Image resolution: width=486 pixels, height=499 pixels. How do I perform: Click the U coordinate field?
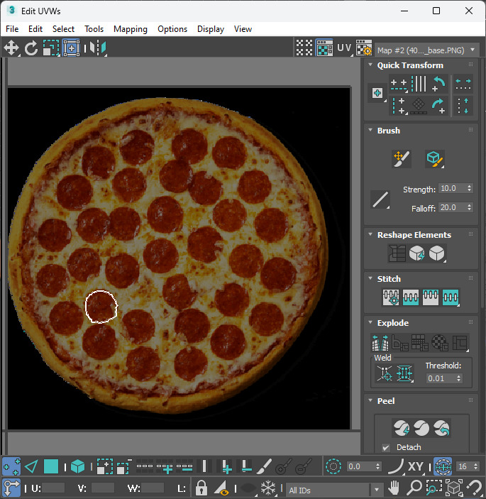(53, 488)
